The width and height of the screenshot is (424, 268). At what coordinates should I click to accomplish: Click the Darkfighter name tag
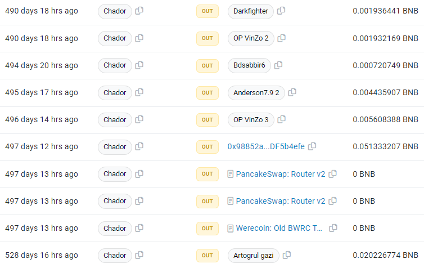251,11
